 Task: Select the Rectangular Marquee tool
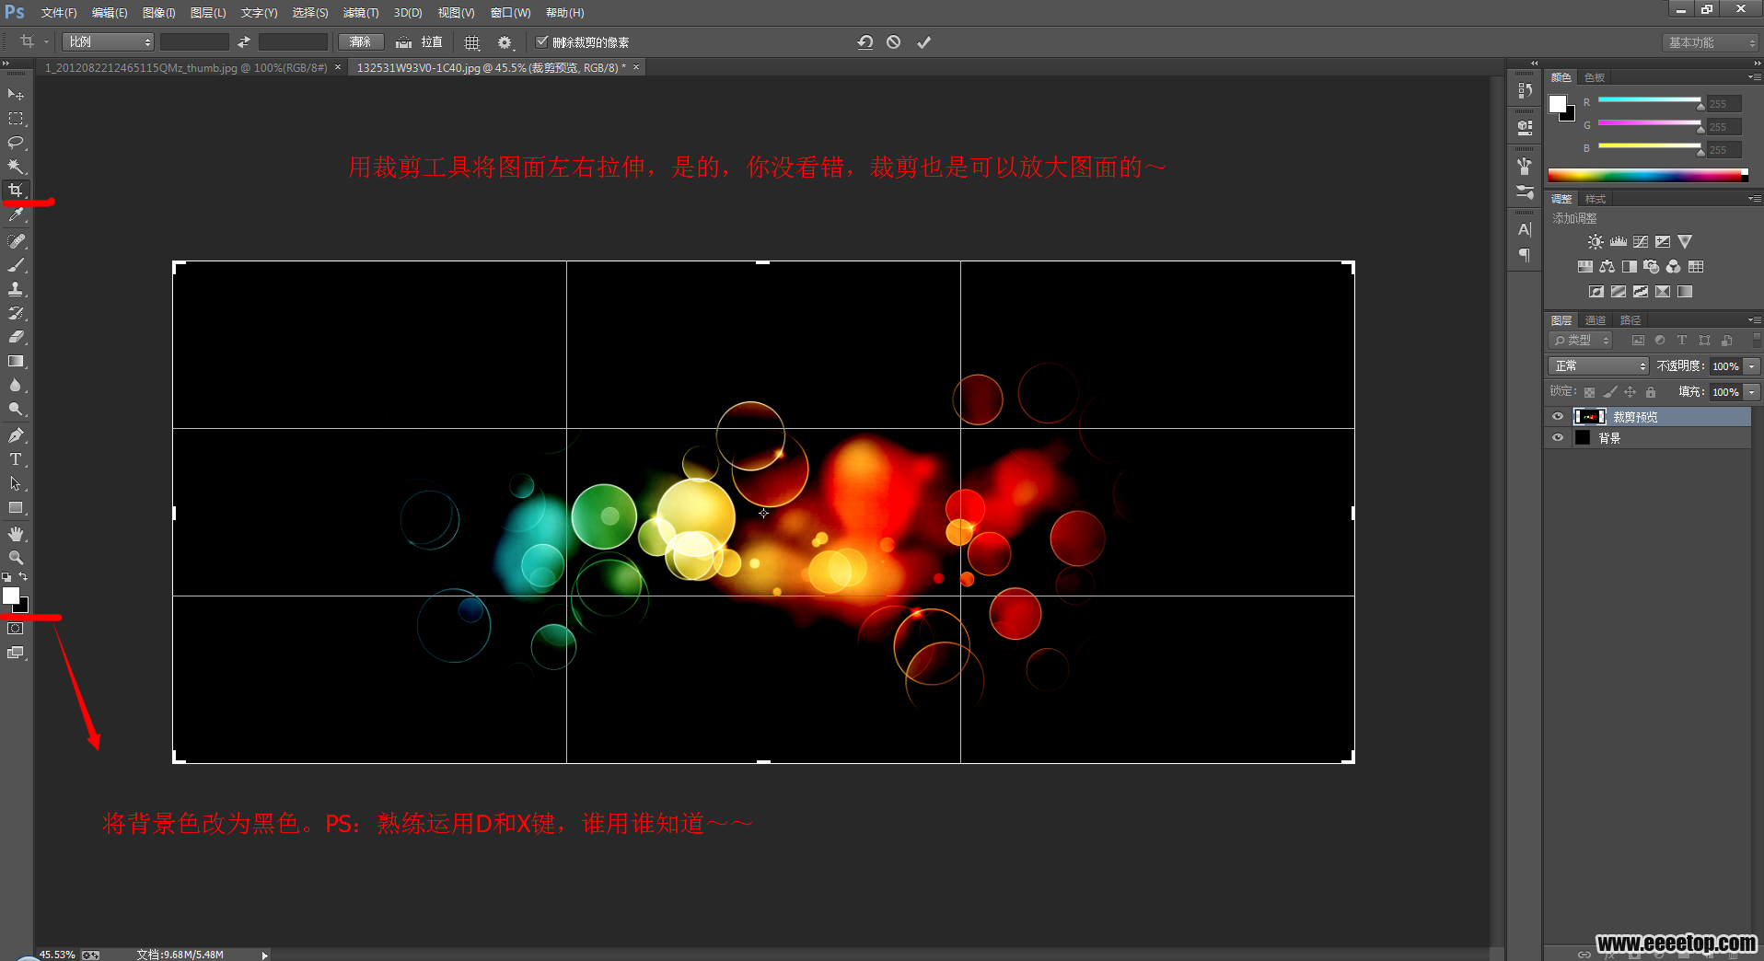pos(16,119)
